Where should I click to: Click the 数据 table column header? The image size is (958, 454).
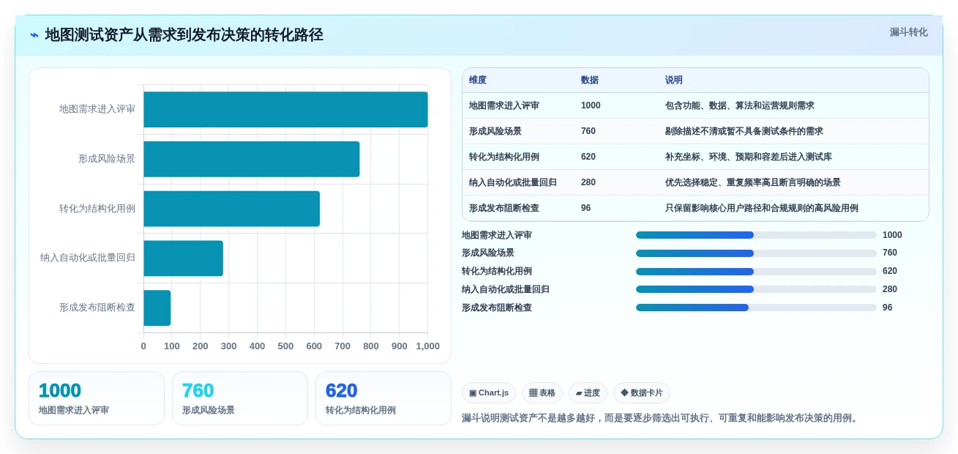(x=590, y=80)
